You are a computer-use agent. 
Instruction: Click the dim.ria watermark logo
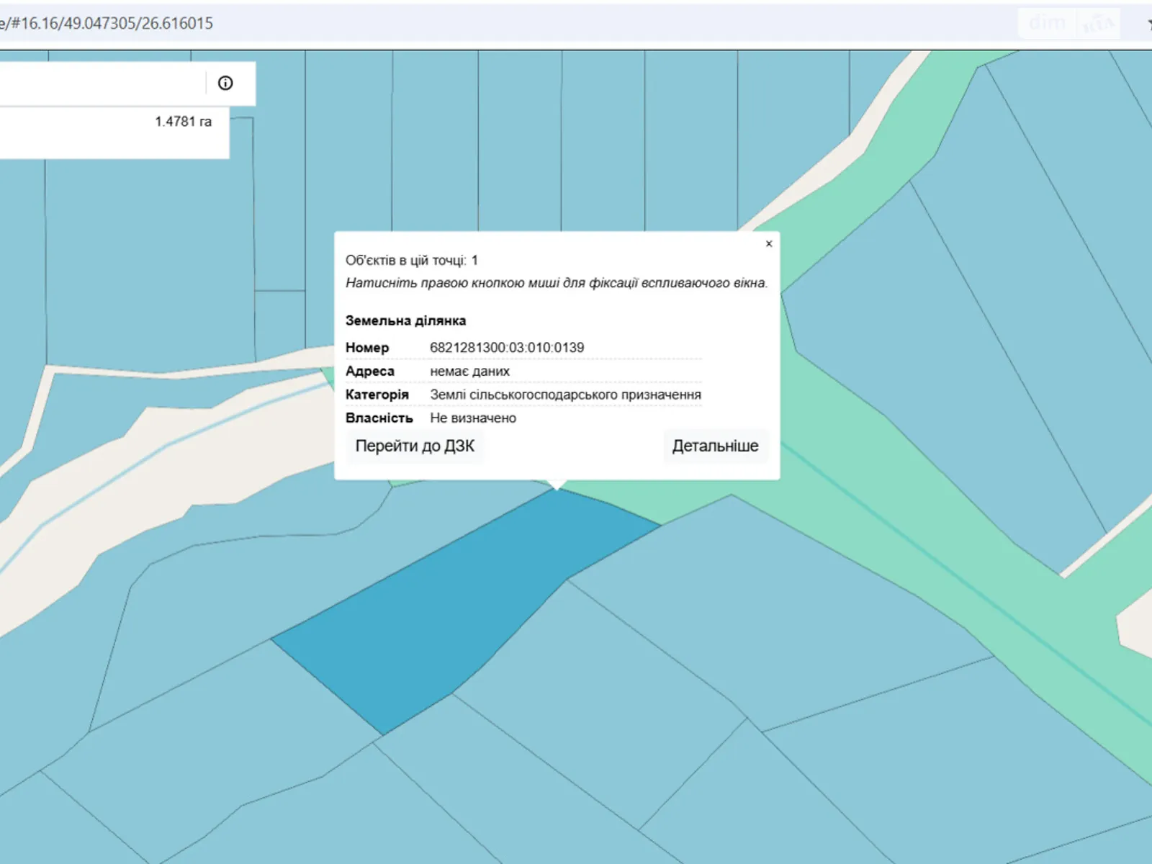(1068, 24)
